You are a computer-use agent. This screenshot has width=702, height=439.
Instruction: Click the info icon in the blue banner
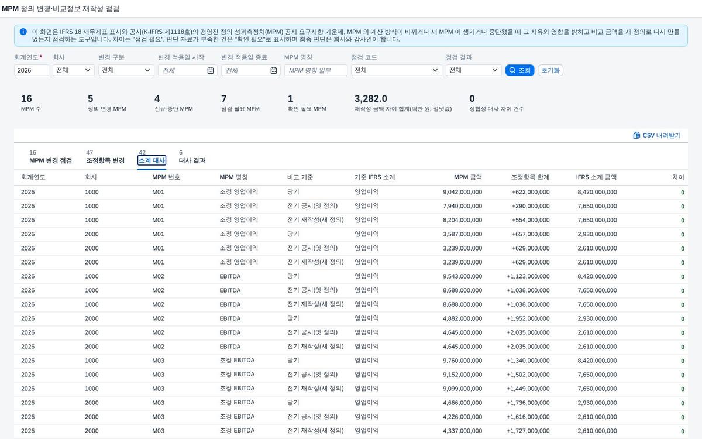tap(23, 32)
